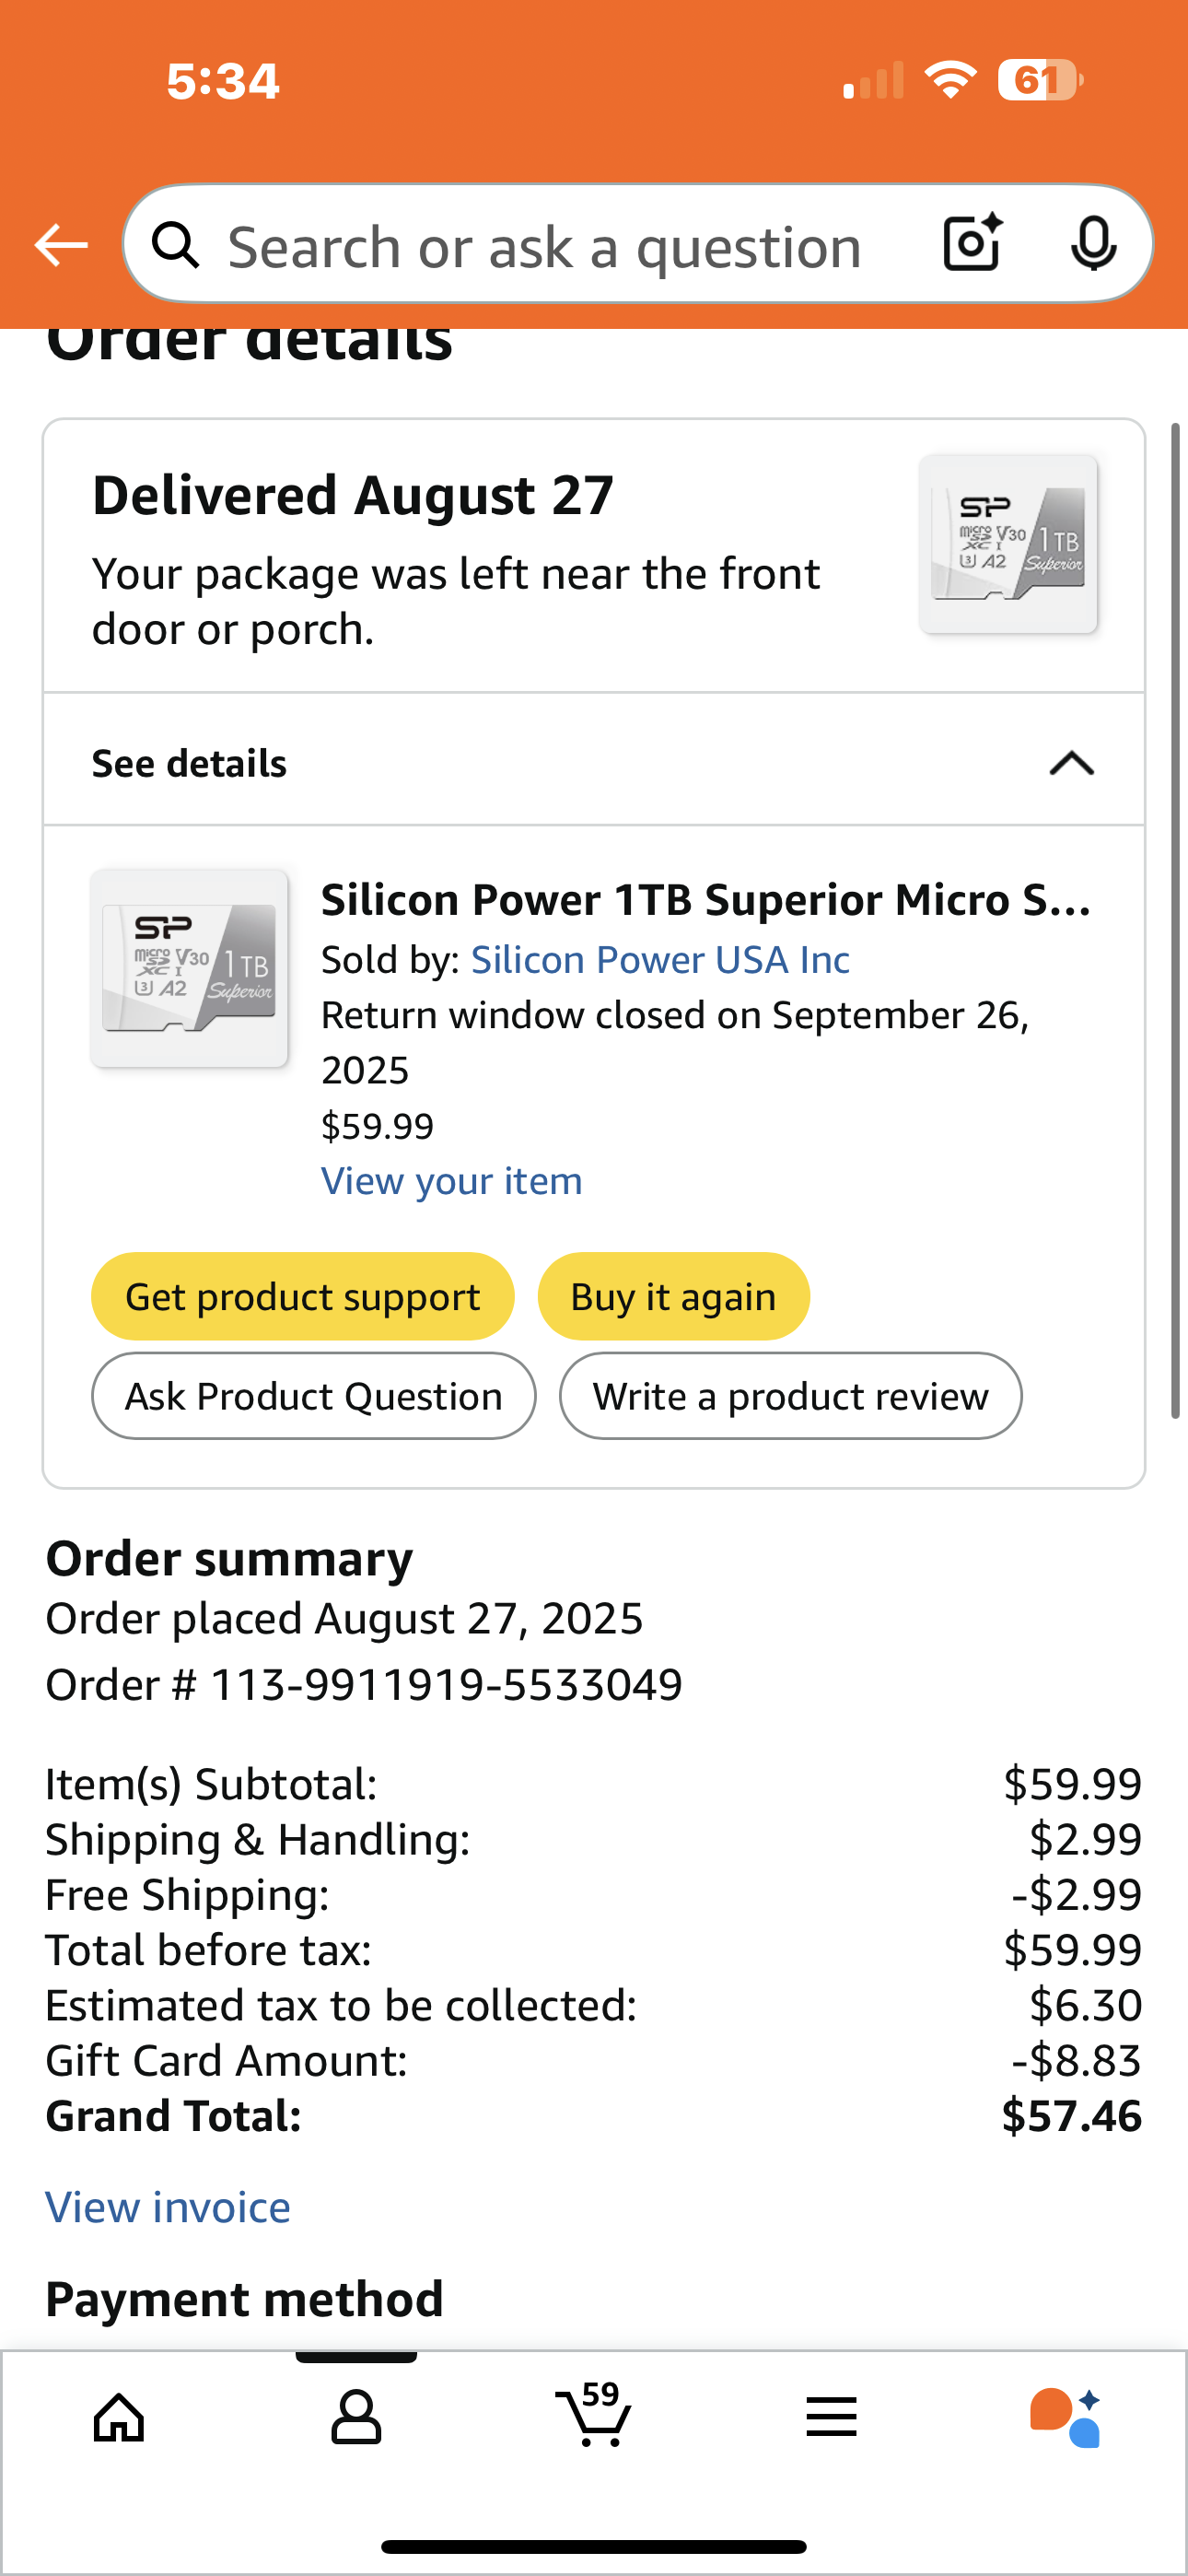
Task: Open the hamburger menu tab
Action: (x=831, y=2418)
